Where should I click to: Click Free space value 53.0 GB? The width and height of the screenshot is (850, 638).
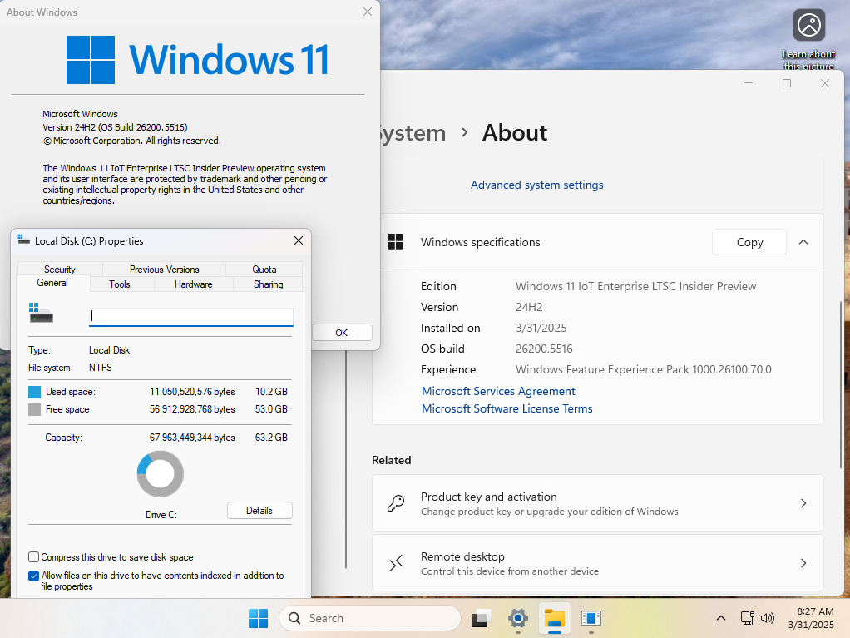pos(271,409)
